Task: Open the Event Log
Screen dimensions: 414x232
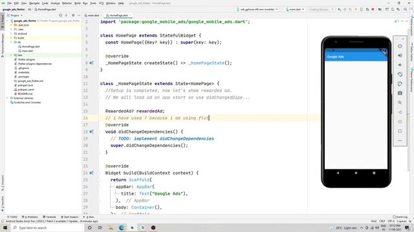Action: coord(400,217)
